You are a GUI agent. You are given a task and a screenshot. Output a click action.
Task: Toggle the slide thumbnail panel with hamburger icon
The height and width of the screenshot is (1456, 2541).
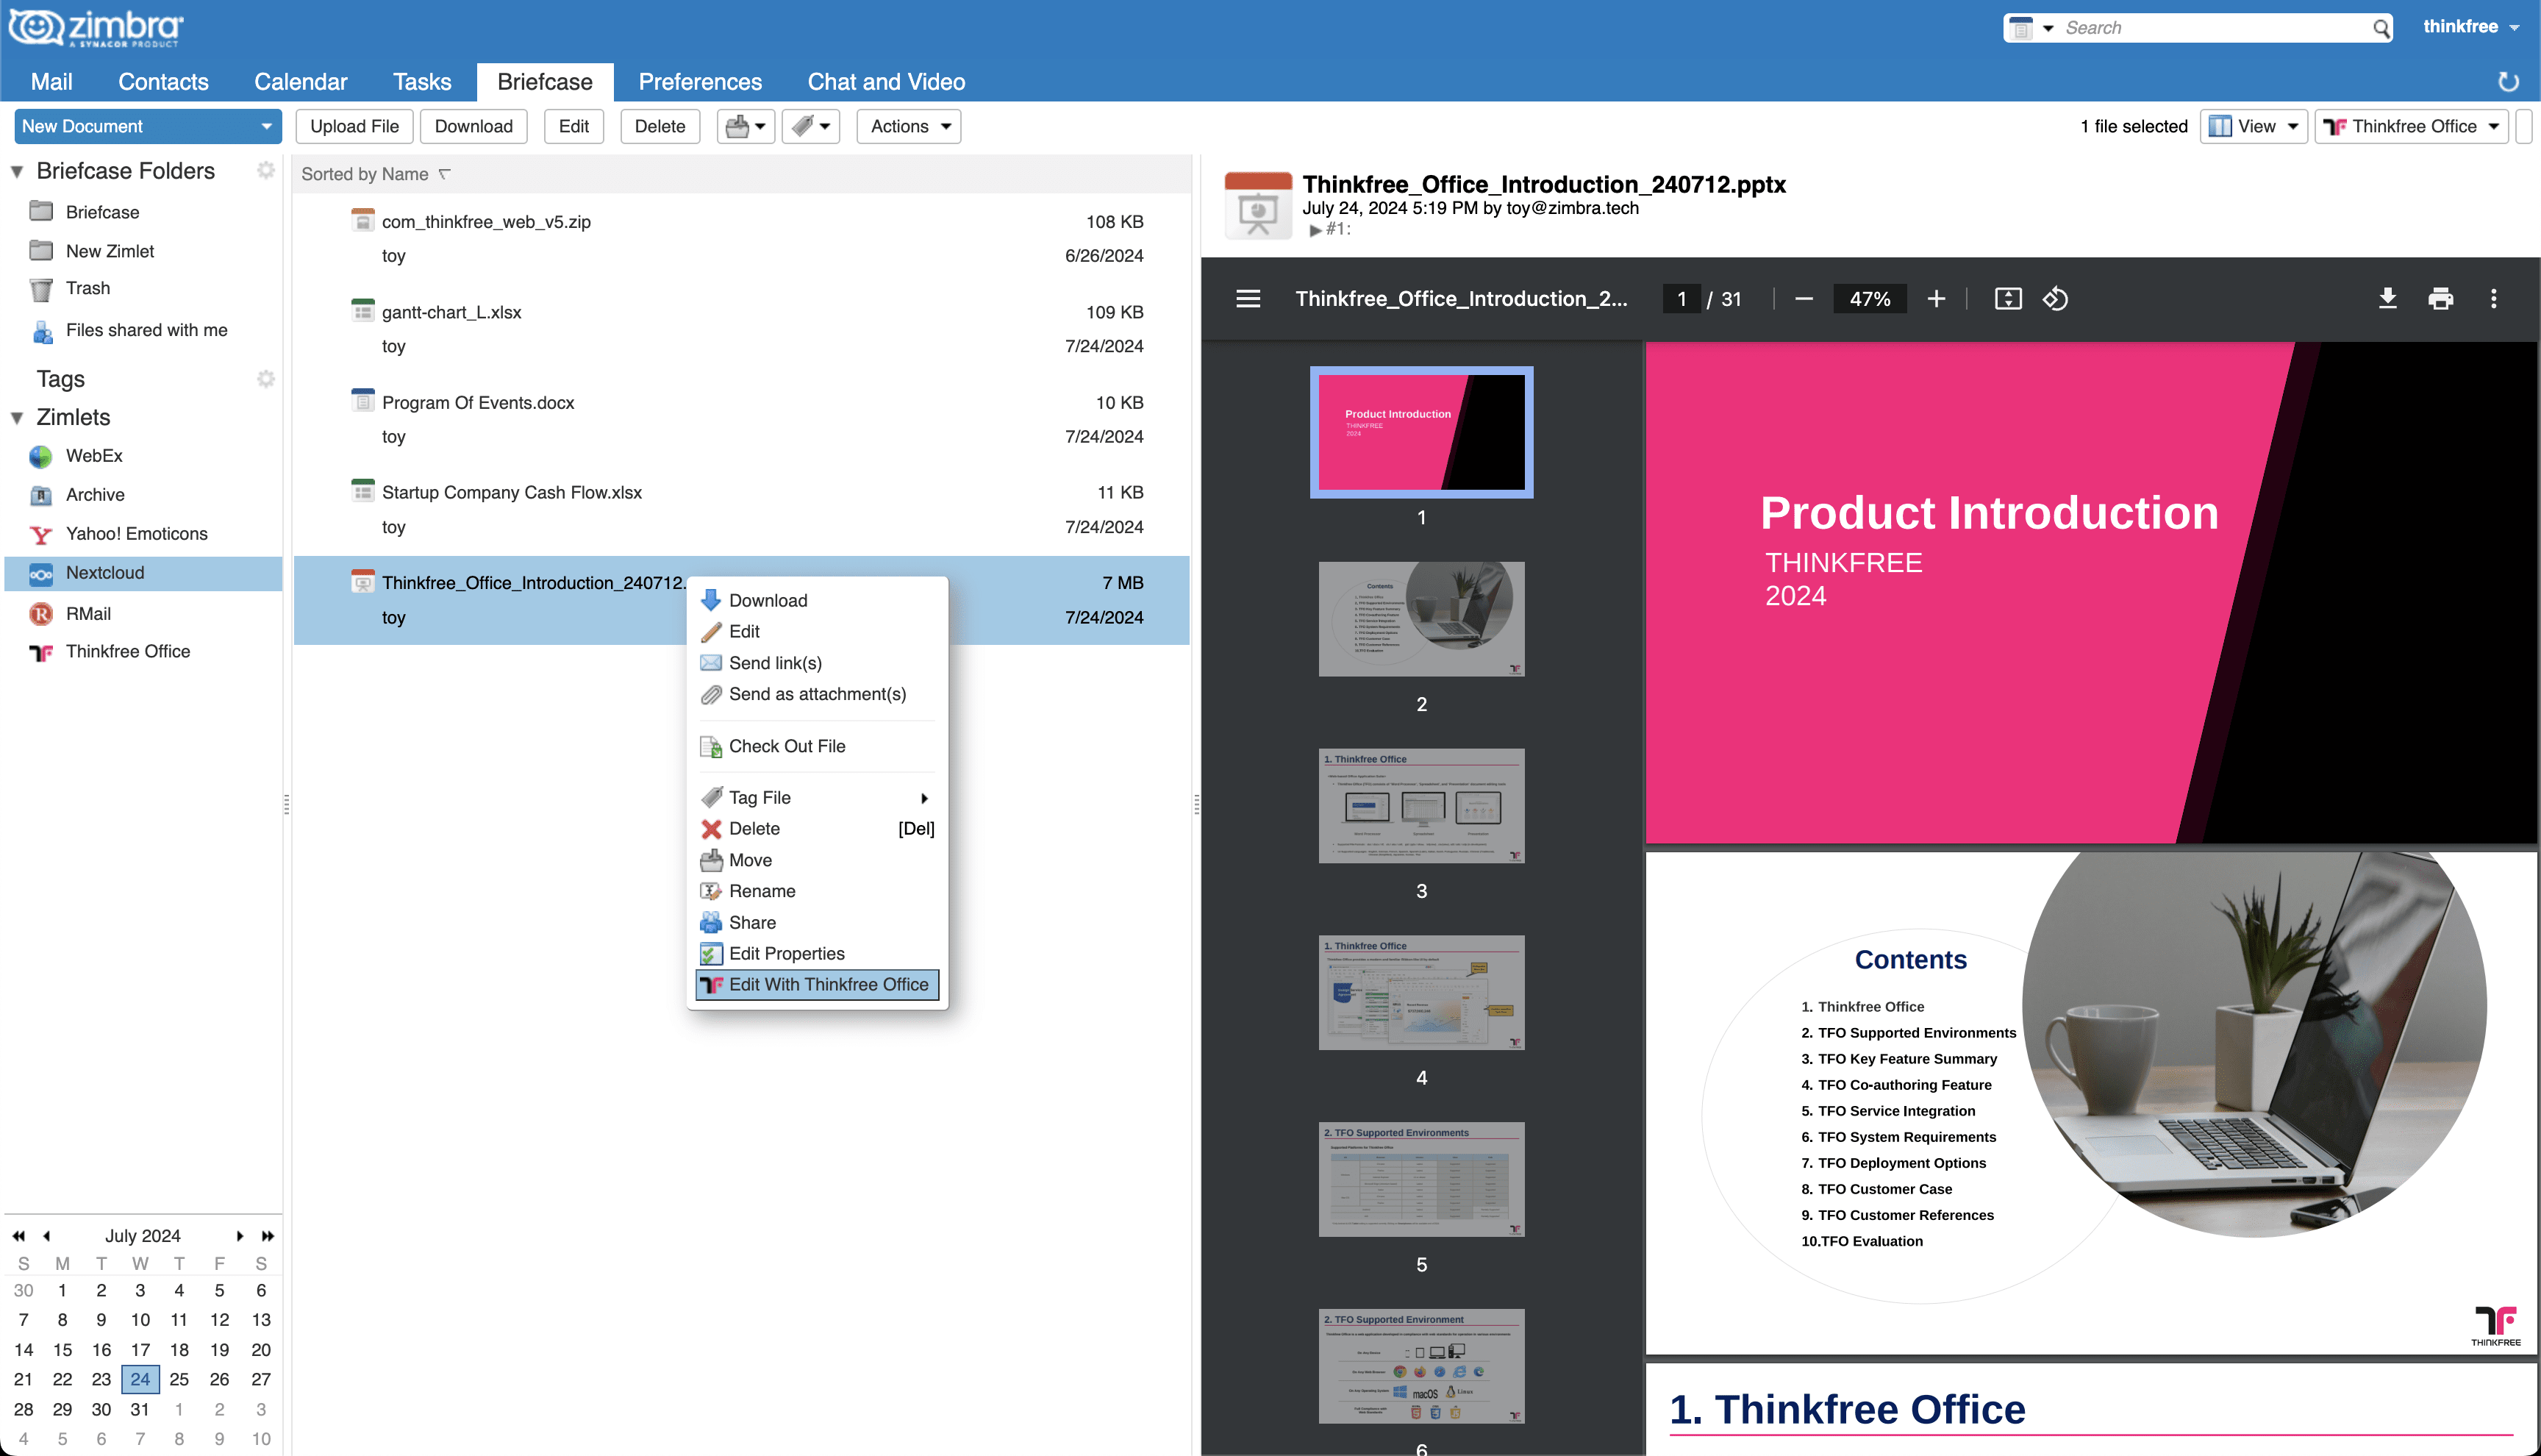1248,298
